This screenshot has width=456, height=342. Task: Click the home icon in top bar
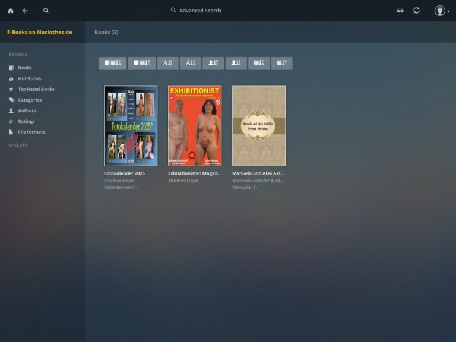click(x=11, y=11)
